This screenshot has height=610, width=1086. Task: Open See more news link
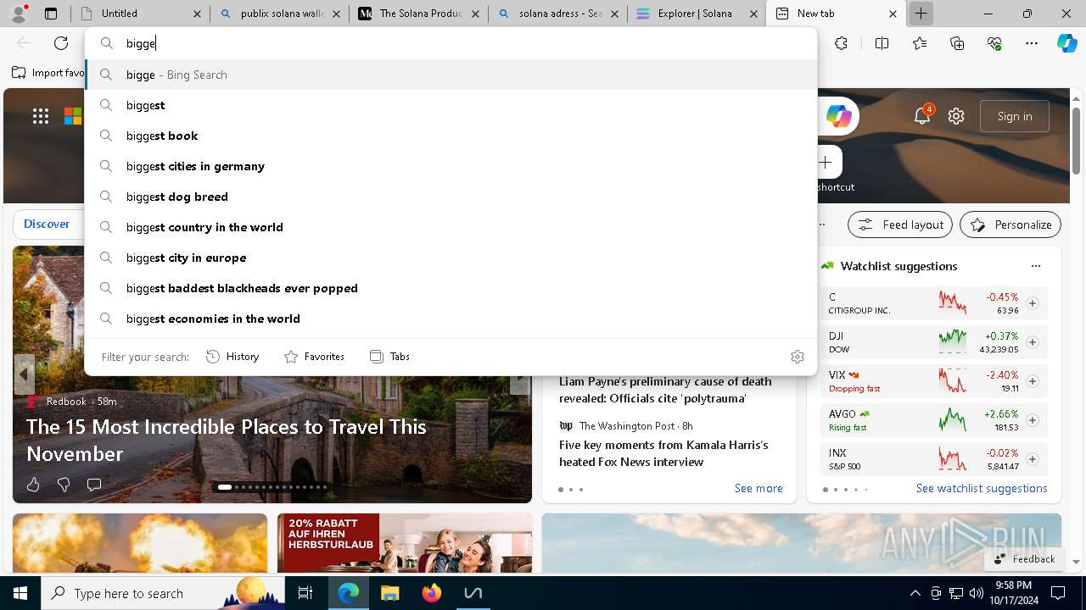pyautogui.click(x=759, y=488)
